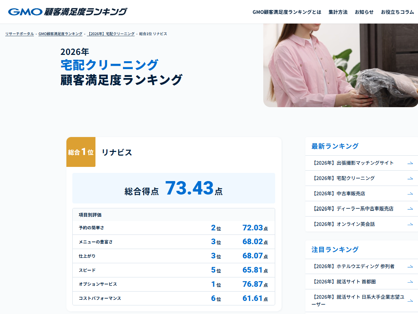Open GMO顧客満足度ランキングとは menu item
The height and width of the screenshot is (314, 418).
pos(287,12)
